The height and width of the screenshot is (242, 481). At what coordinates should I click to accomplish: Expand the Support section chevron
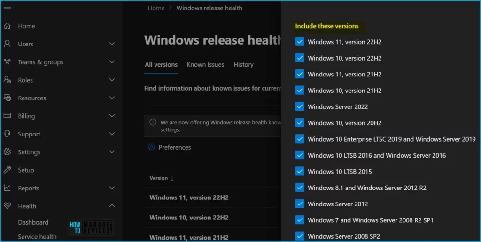112,134
